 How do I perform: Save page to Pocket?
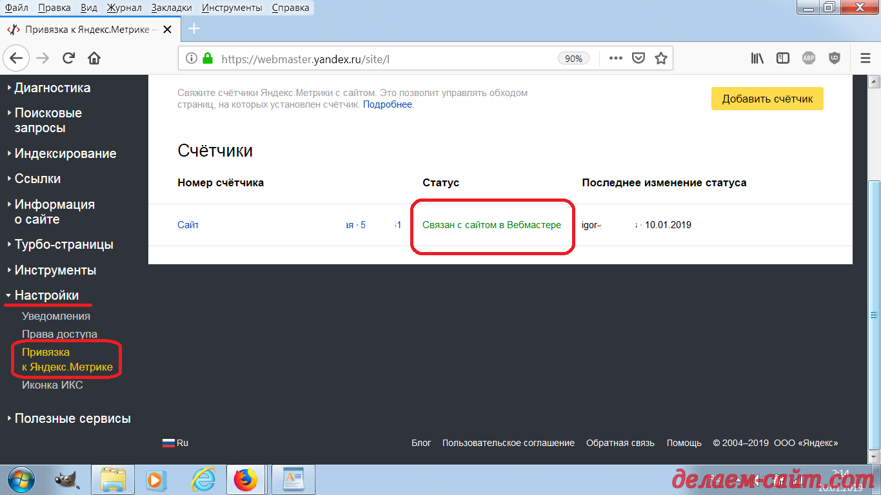638,58
